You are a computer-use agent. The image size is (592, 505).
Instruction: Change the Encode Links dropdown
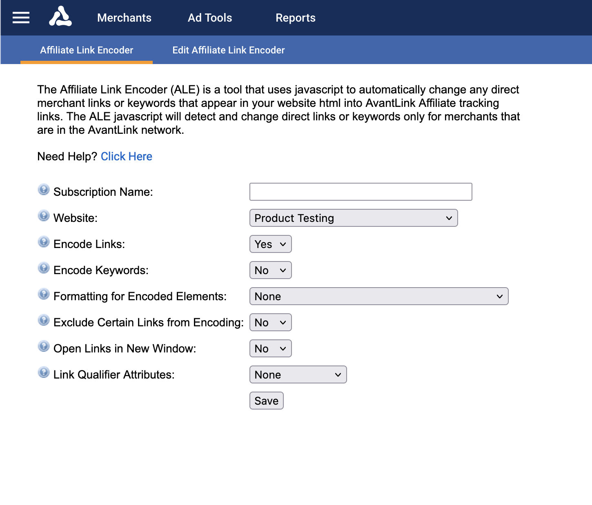[271, 244]
